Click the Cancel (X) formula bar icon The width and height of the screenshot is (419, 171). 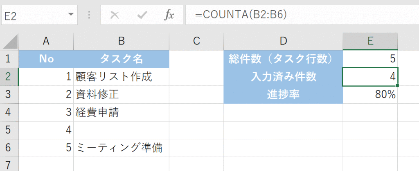click(115, 16)
